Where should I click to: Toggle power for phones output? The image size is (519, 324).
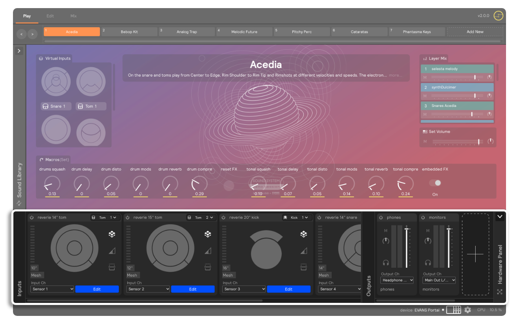pyautogui.click(x=381, y=217)
